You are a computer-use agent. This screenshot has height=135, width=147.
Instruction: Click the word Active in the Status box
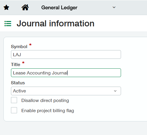[19, 91]
